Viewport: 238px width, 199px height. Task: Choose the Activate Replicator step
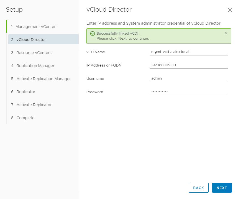34,105
